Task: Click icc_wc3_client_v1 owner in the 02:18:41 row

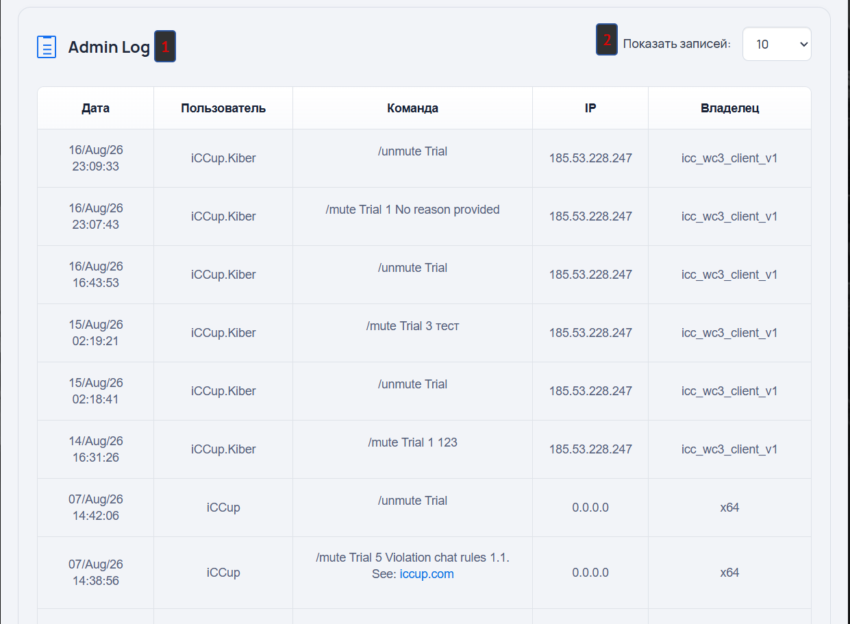Action: tap(729, 391)
